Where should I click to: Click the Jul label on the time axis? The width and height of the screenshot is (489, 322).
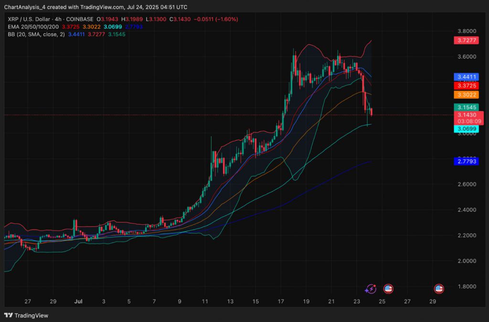pos(78,302)
